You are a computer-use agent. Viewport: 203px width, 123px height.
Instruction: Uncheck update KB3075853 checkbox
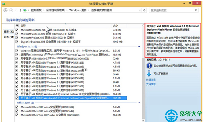[17, 90]
